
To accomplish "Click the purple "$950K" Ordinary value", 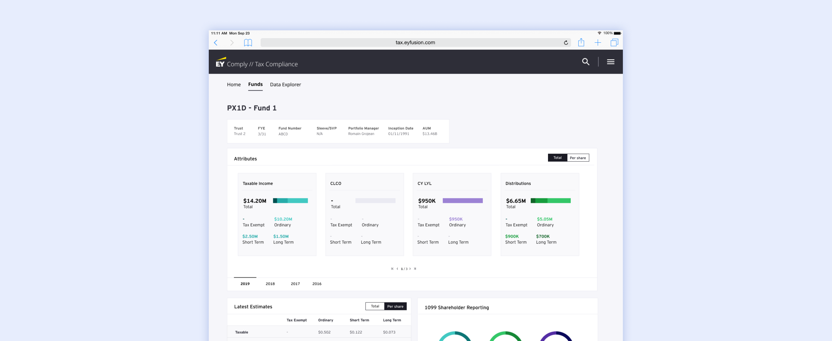I will (x=456, y=219).
